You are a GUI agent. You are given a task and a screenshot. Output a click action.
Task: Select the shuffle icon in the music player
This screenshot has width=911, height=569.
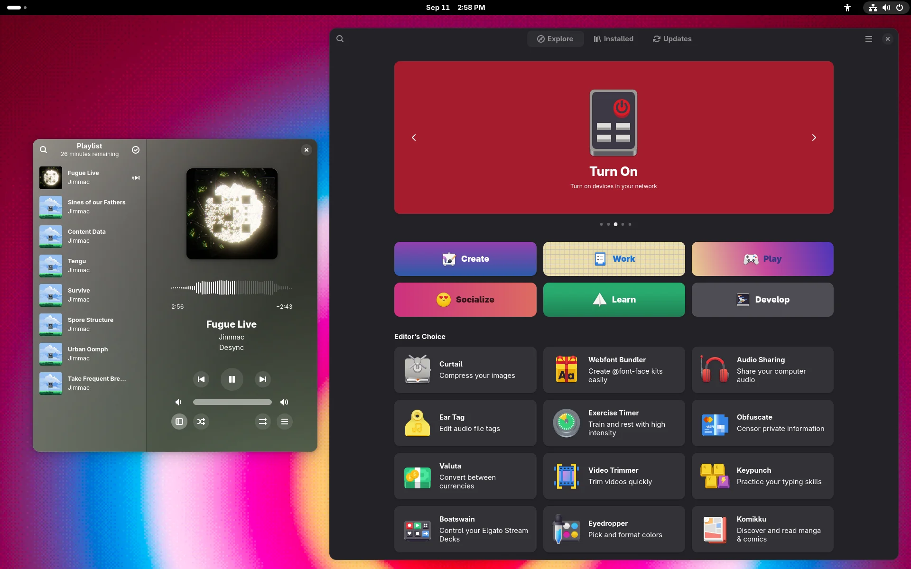point(201,422)
